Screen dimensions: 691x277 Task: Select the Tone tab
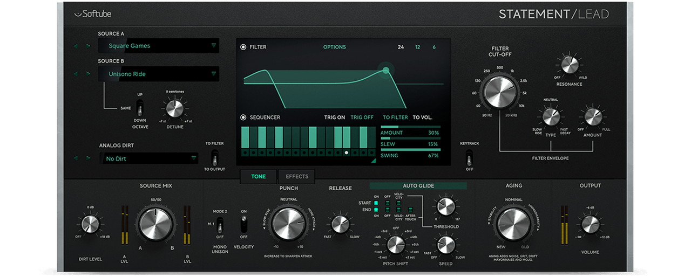click(259, 176)
